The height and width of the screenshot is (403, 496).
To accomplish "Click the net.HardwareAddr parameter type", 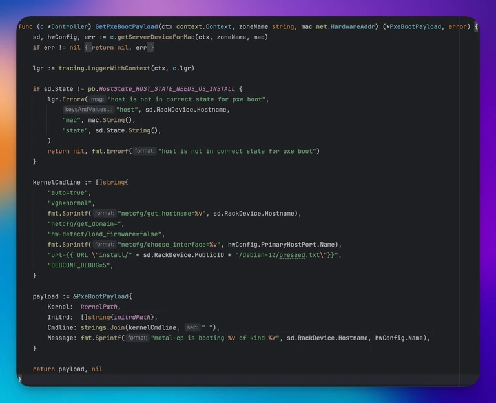I will tap(345, 27).
